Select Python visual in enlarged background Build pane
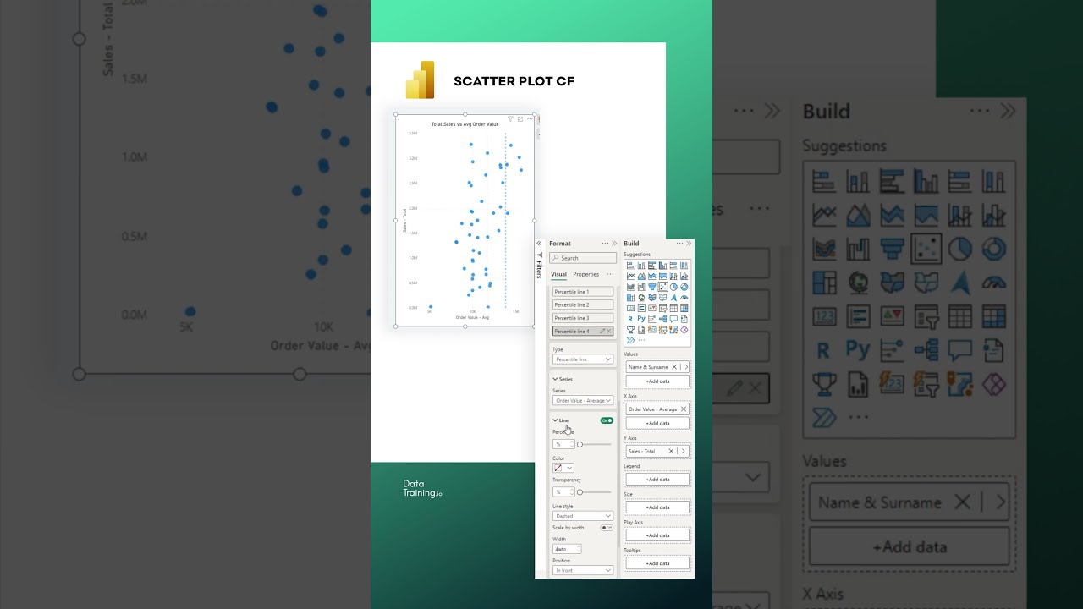Image resolution: width=1083 pixels, height=609 pixels. pos(858,350)
